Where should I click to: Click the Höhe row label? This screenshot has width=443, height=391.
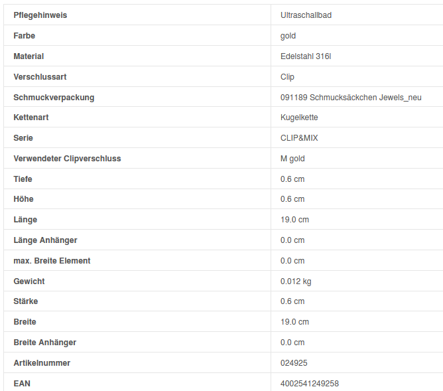(23, 199)
